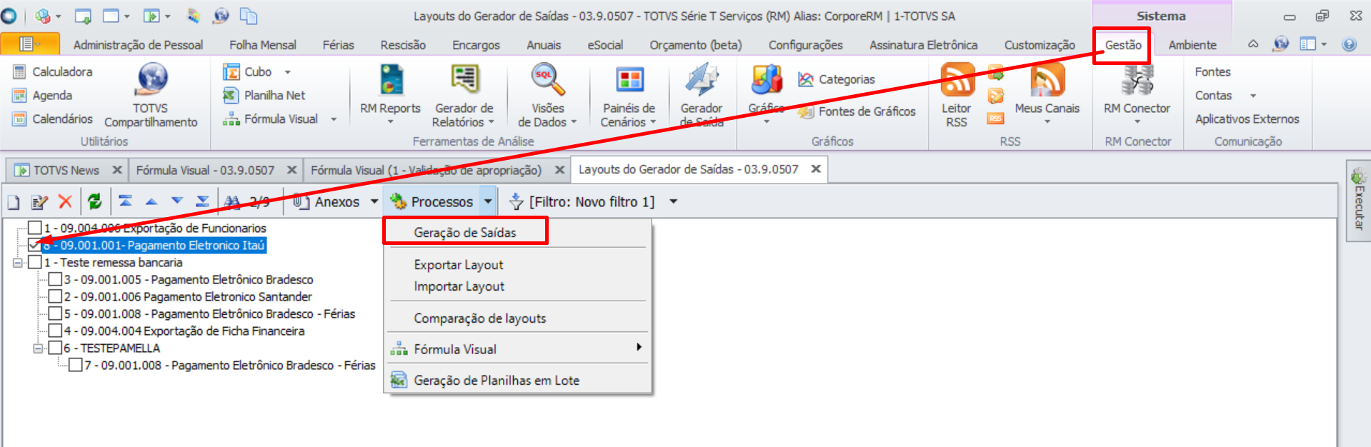Collapse the Teste remessa bancaria node
The image size is (1371, 447).
pyautogui.click(x=17, y=263)
